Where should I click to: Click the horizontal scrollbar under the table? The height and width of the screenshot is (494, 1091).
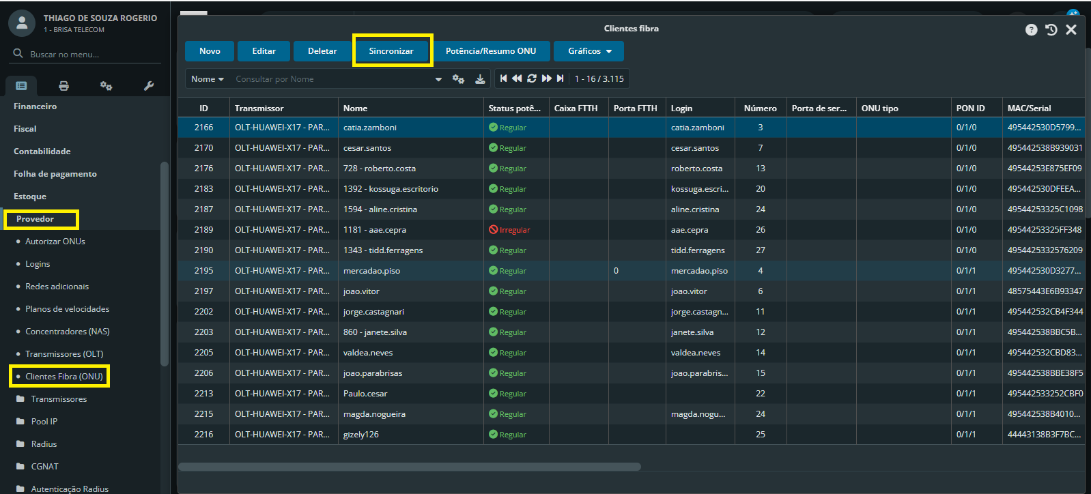pos(410,467)
